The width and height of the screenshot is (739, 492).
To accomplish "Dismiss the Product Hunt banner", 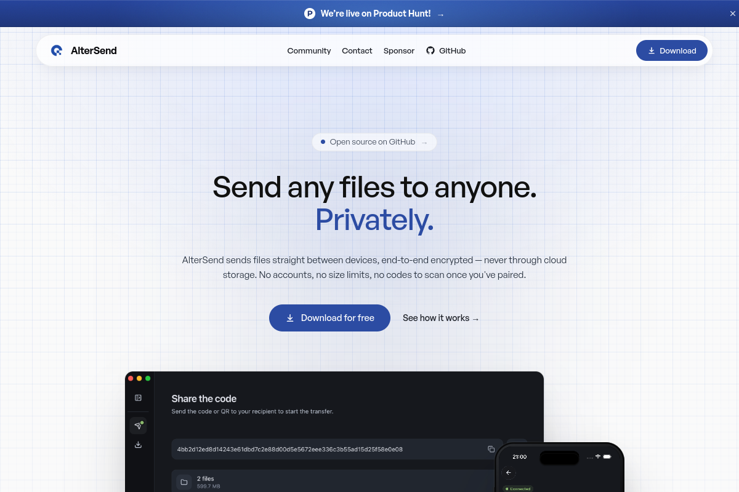I will pos(733,14).
